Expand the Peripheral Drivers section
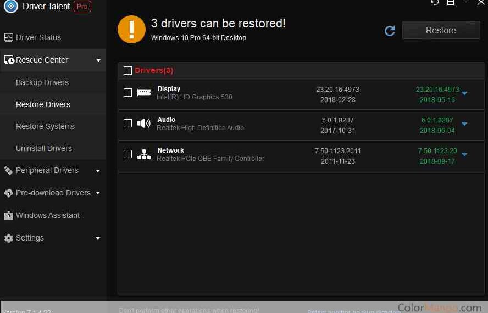The image size is (488, 313). tap(98, 171)
